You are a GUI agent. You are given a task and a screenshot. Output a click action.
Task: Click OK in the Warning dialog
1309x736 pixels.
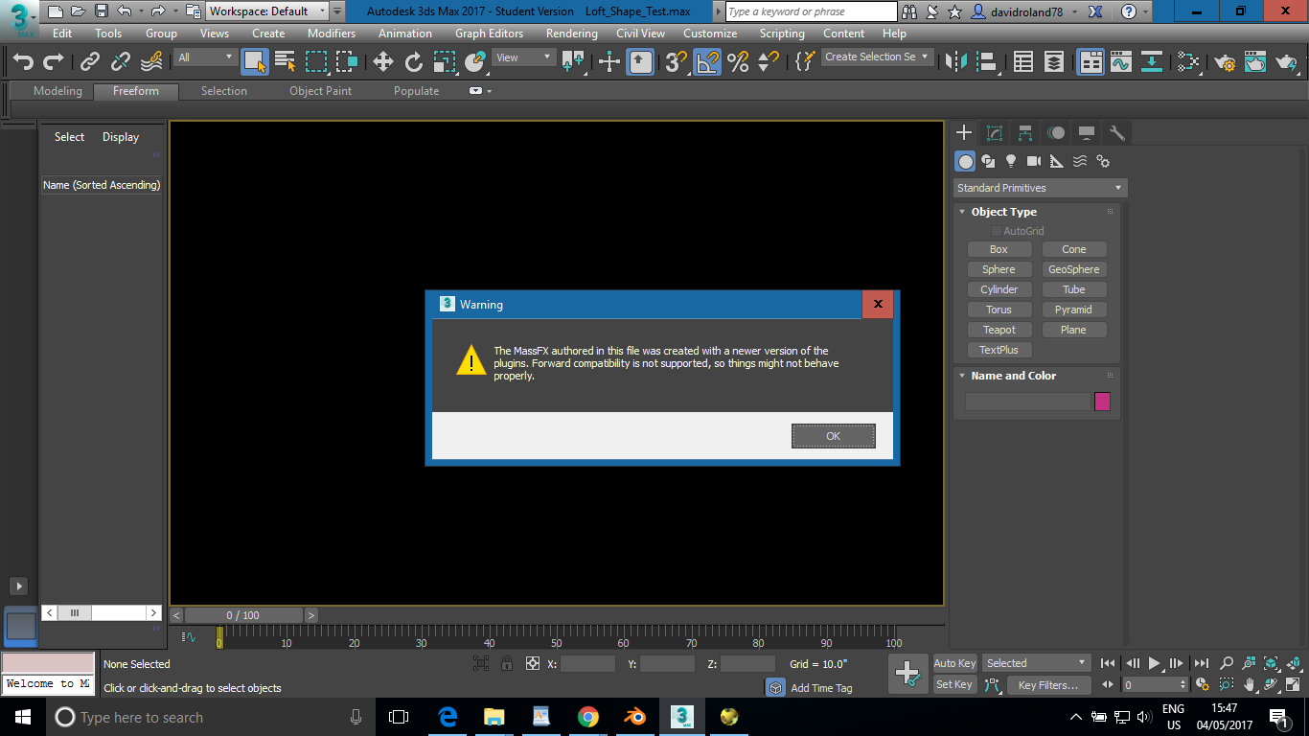tap(833, 436)
